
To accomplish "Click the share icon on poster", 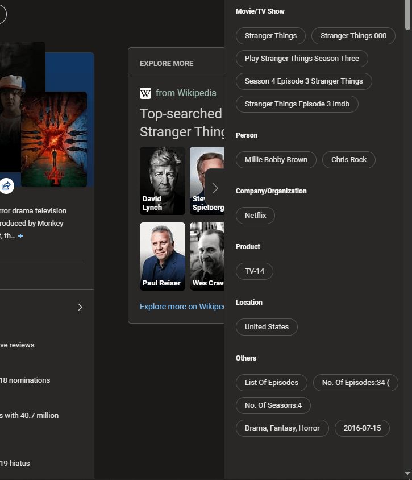I will 6,185.
